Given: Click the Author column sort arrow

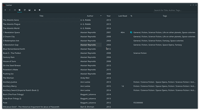Looking at the screenshot, I should 101,16.
